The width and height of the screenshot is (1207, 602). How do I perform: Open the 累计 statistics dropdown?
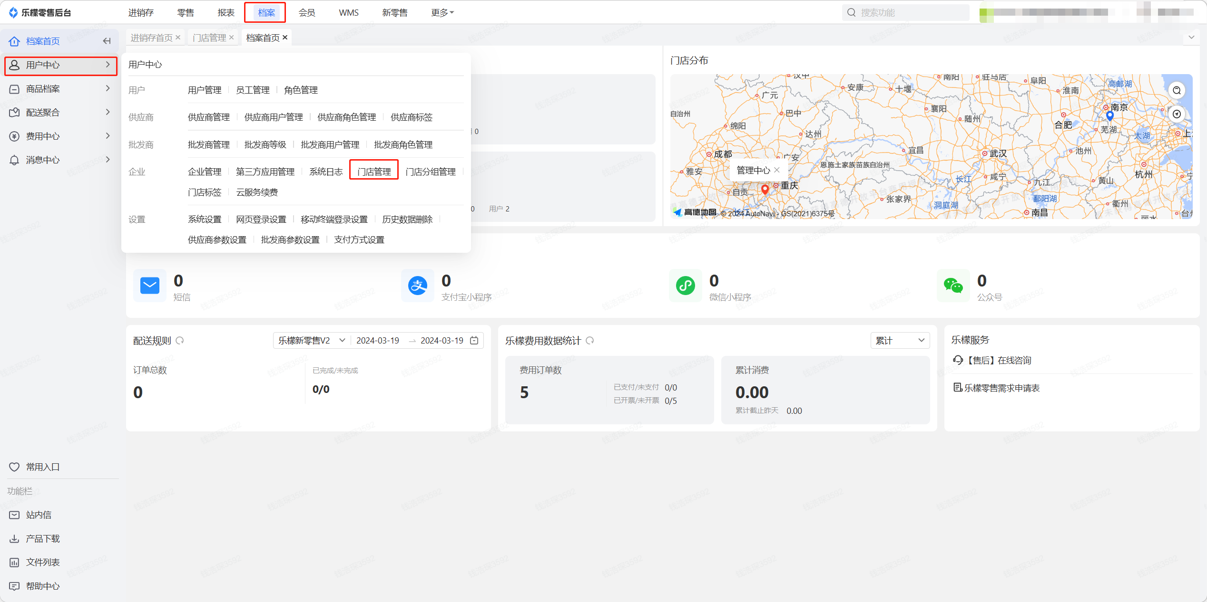pyautogui.click(x=900, y=341)
